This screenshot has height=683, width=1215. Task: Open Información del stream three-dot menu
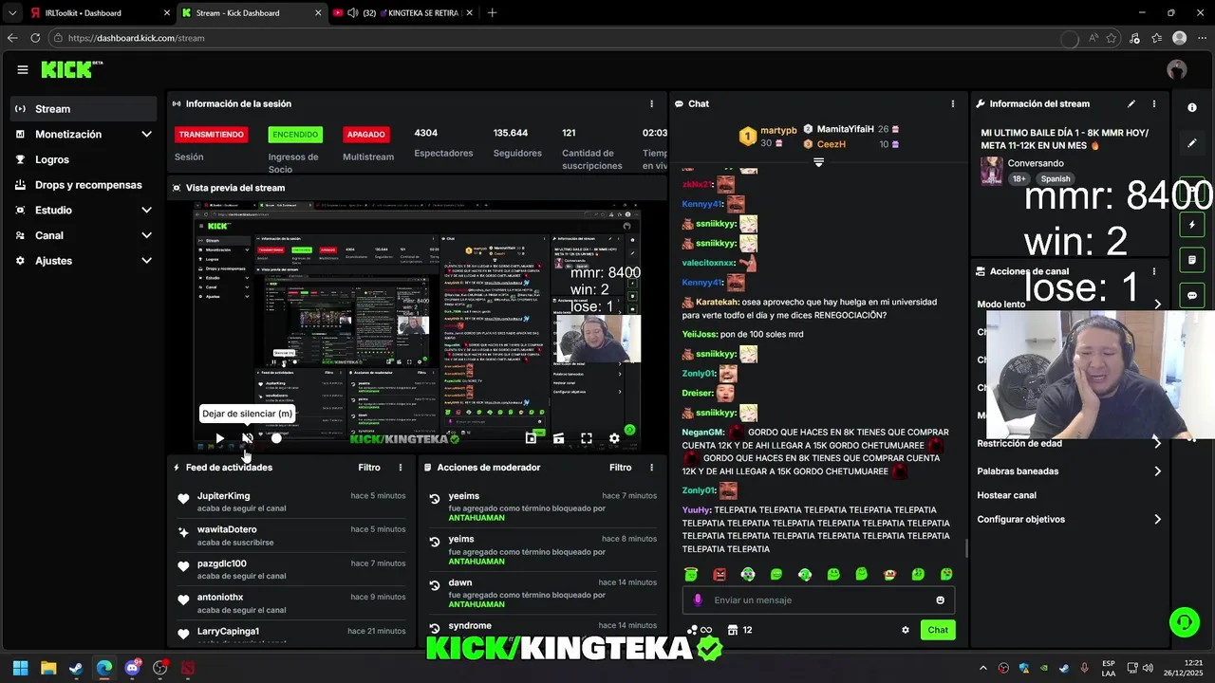coord(1154,103)
